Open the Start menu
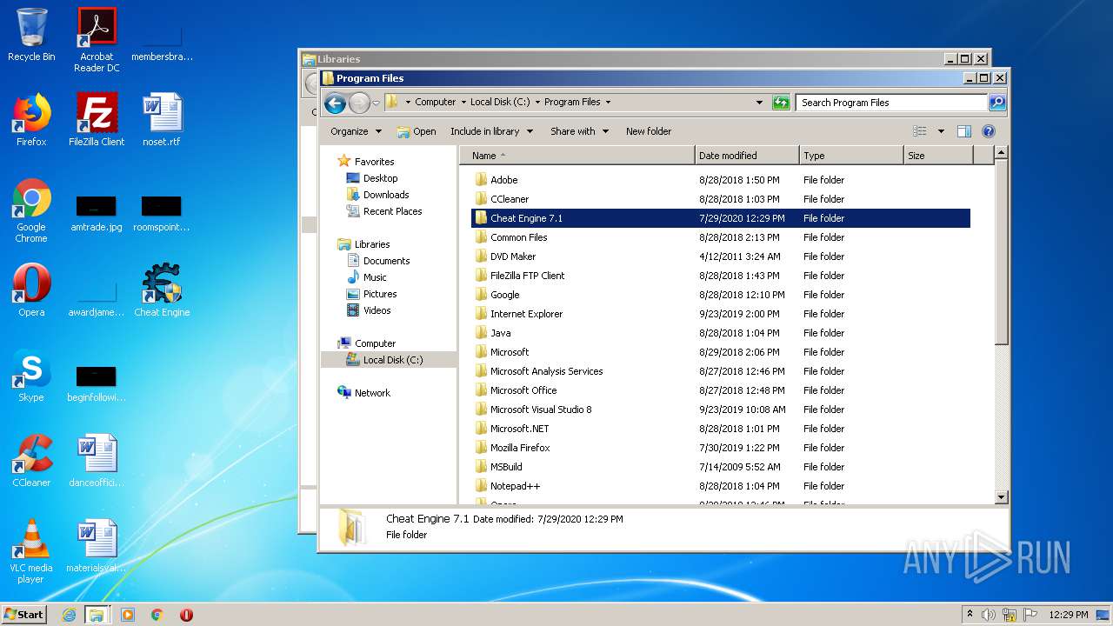The width and height of the screenshot is (1113, 626). (23, 615)
